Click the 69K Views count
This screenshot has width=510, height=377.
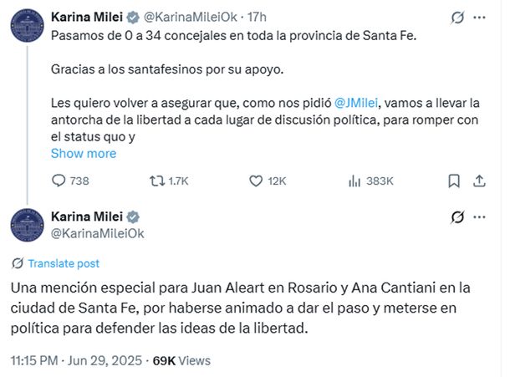180,362
